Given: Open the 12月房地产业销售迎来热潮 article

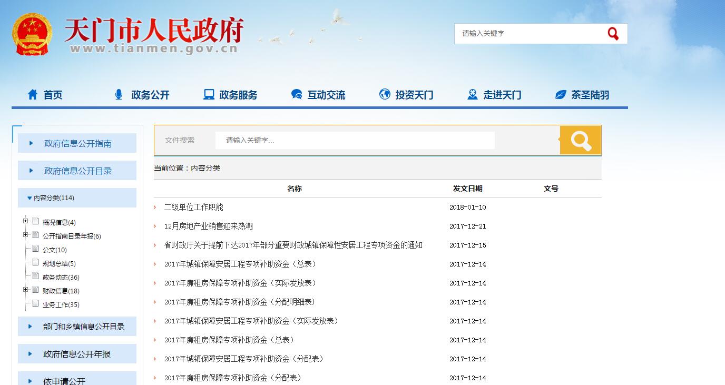Looking at the screenshot, I should pyautogui.click(x=208, y=226).
